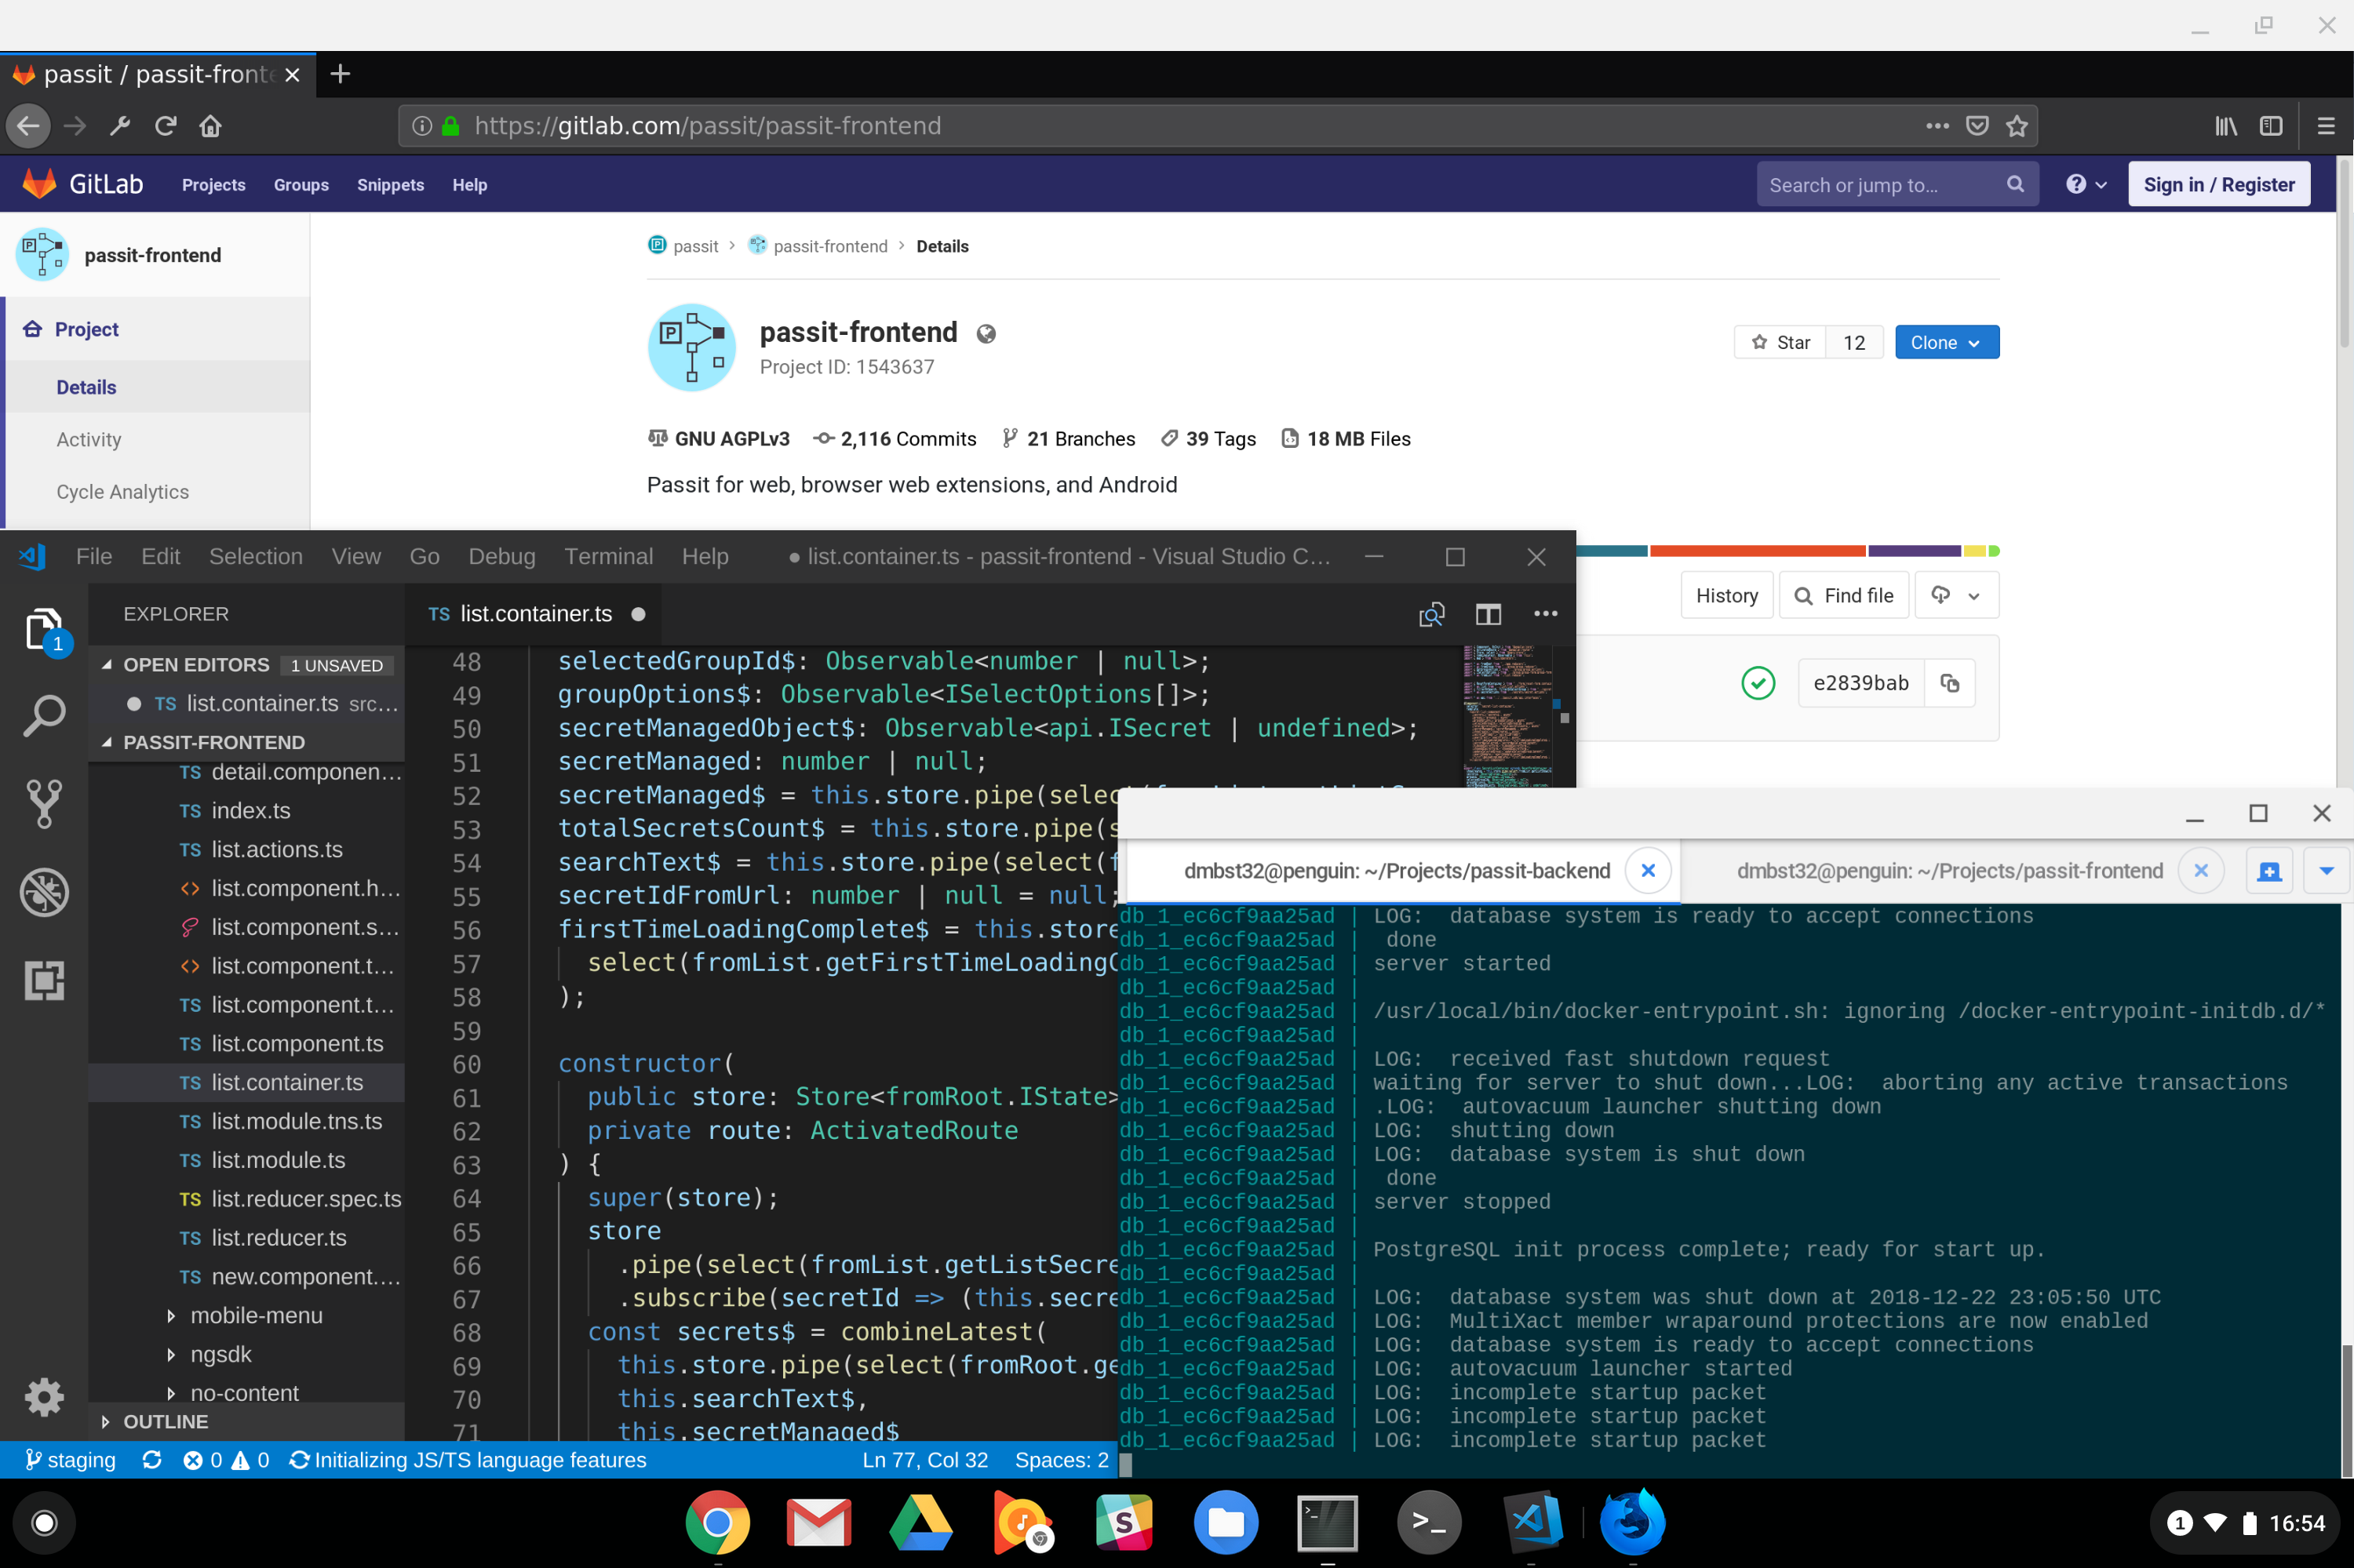
Task: Open 2,116 Commits link
Action: [895, 439]
